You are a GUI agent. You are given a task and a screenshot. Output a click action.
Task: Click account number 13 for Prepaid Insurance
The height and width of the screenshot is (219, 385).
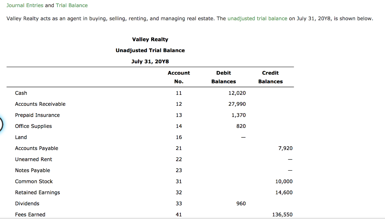point(179,115)
